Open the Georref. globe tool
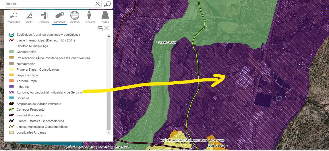 pos(75,17)
